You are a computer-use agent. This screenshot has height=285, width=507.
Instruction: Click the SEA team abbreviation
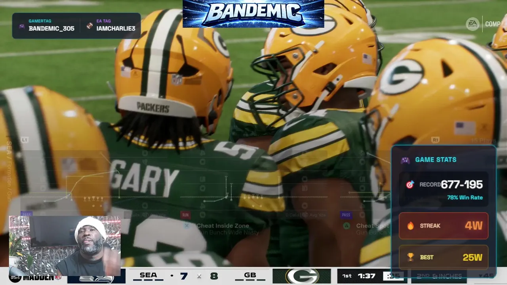point(148,275)
